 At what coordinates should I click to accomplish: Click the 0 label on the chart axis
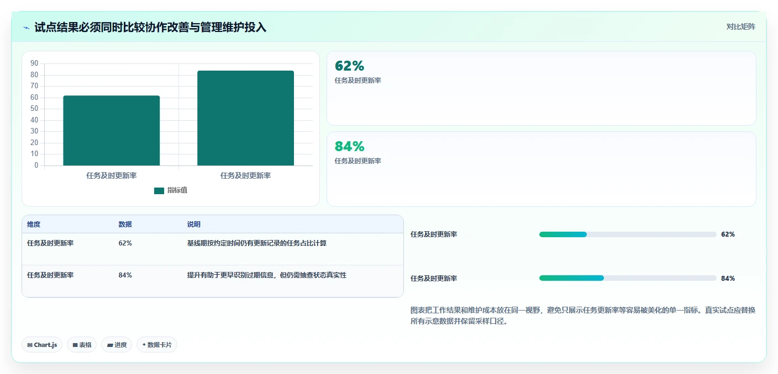(x=36, y=165)
